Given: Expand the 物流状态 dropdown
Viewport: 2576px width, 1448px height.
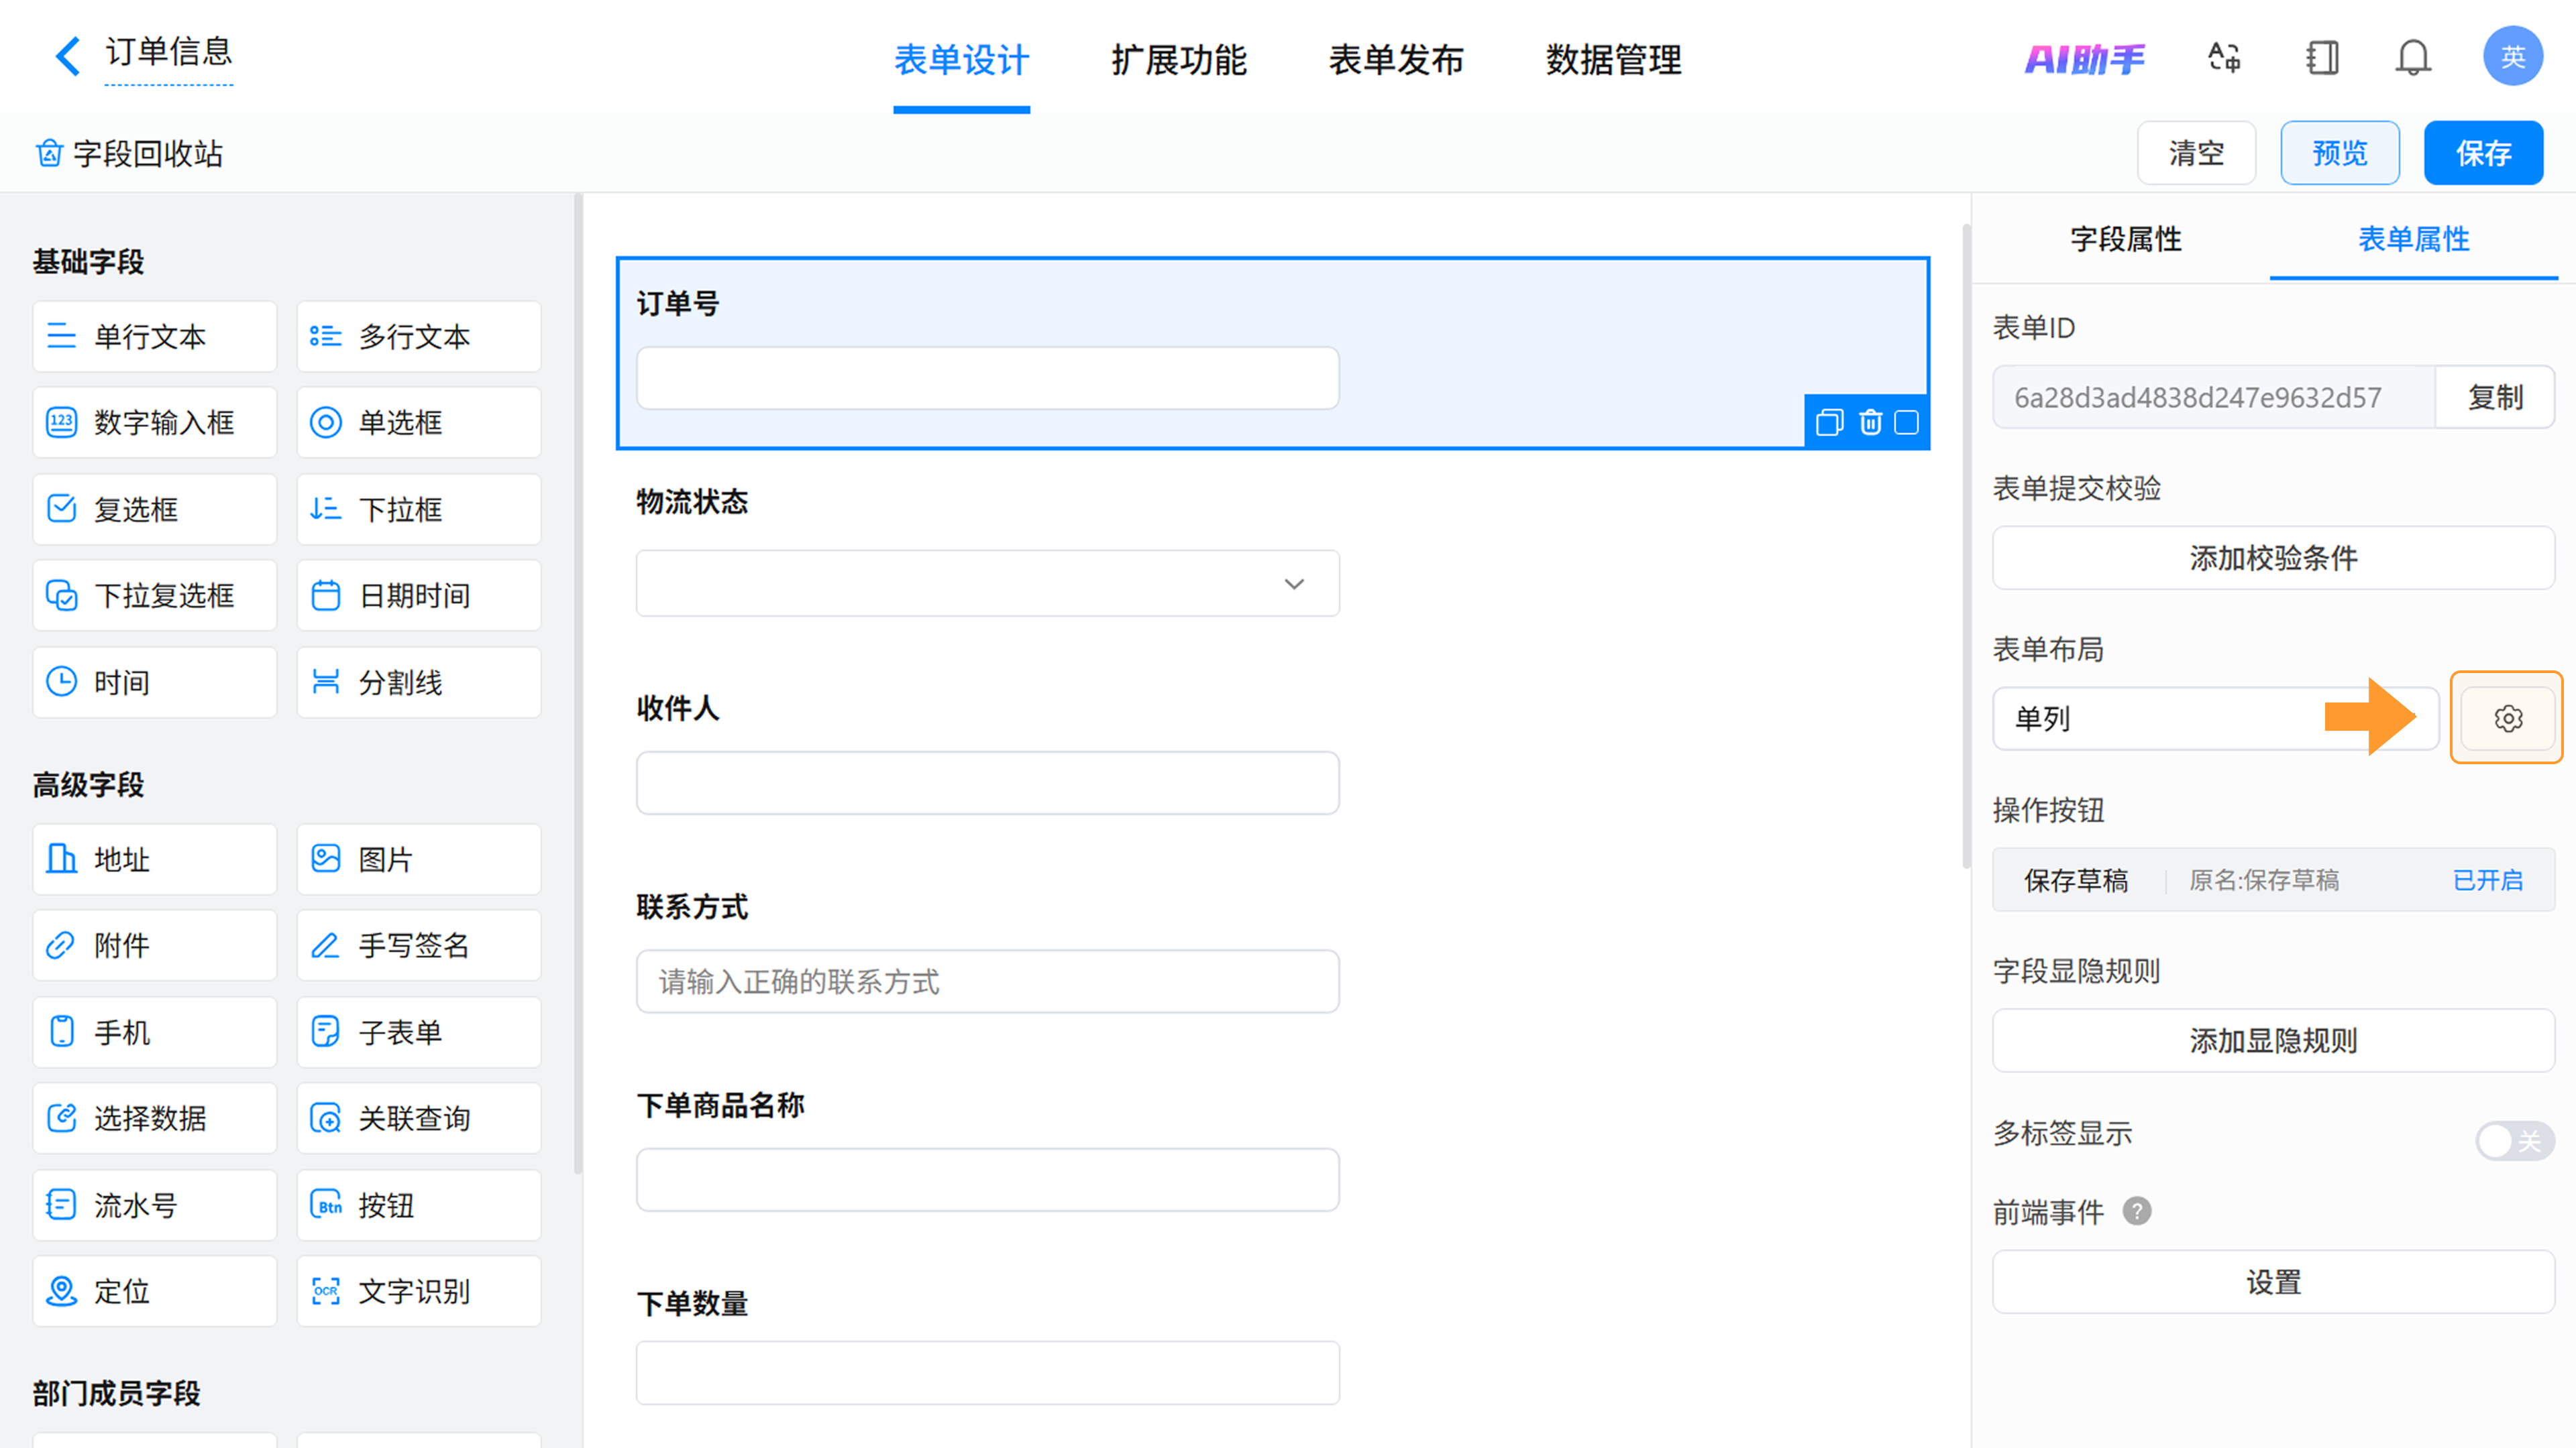Looking at the screenshot, I should [x=987, y=584].
